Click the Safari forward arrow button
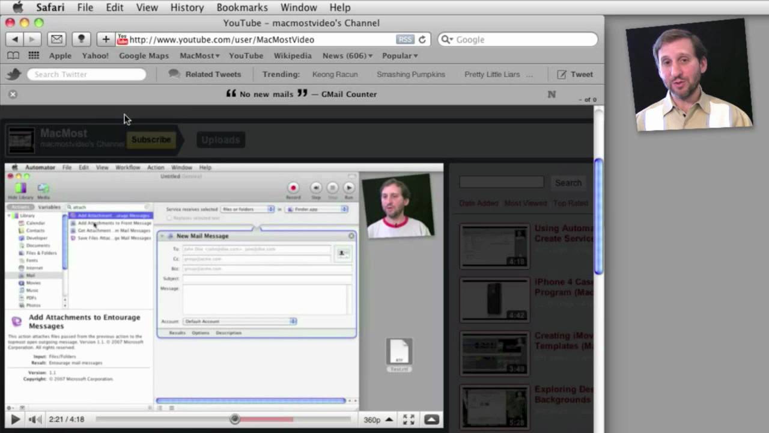Viewport: 769px width, 433px height. coord(32,39)
